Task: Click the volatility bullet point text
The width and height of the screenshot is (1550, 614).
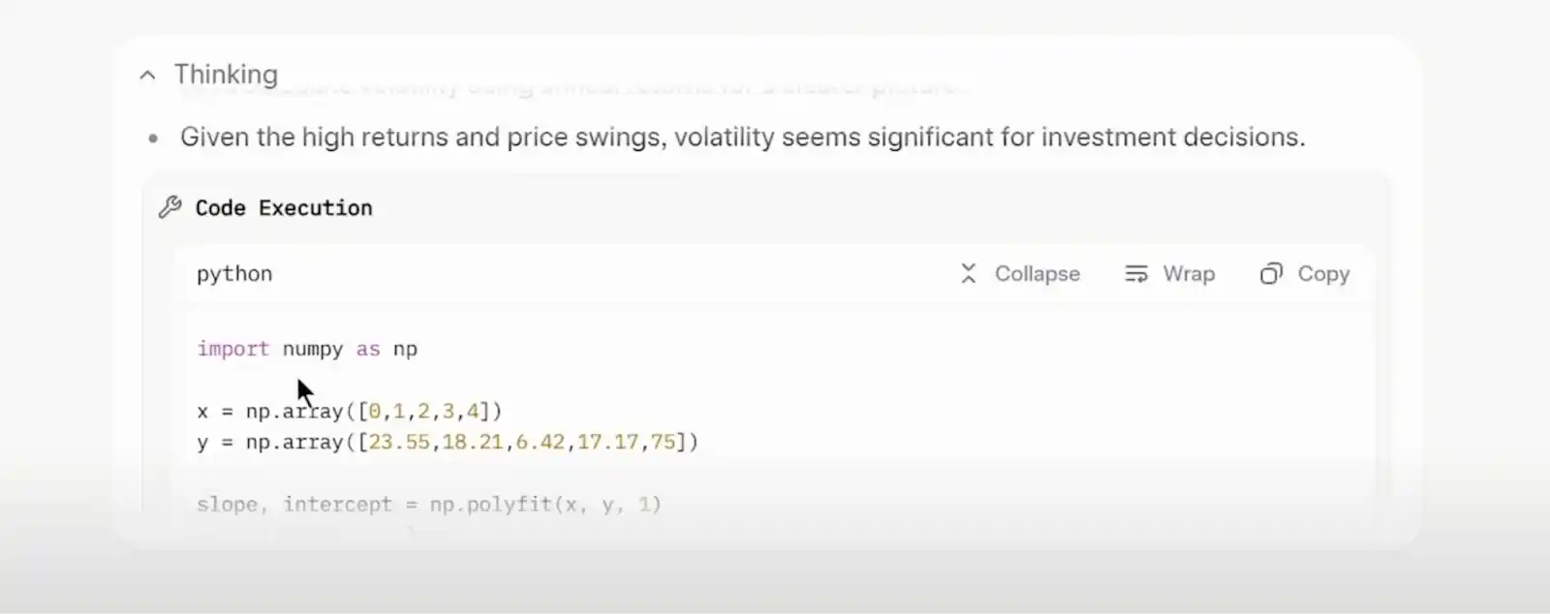Action: pos(743,138)
